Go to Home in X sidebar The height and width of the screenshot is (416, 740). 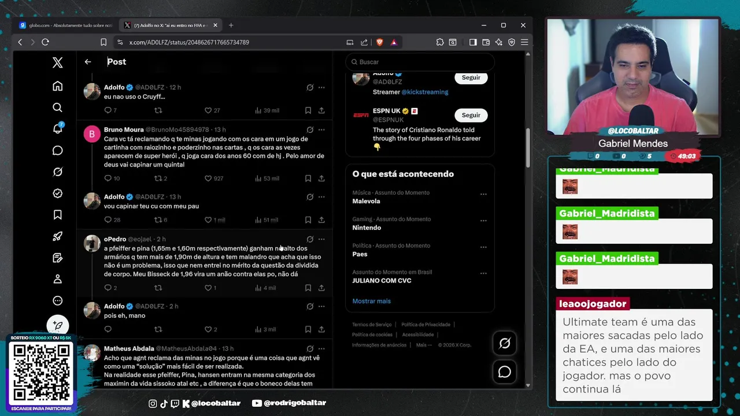[x=57, y=86]
